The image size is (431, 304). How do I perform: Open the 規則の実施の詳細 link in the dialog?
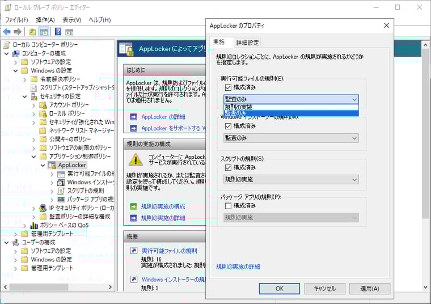coord(238,267)
